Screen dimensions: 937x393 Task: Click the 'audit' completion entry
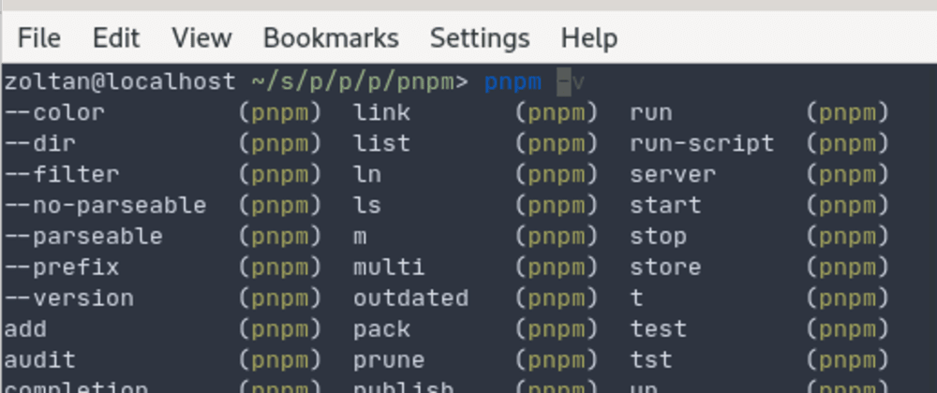pyautogui.click(x=40, y=360)
